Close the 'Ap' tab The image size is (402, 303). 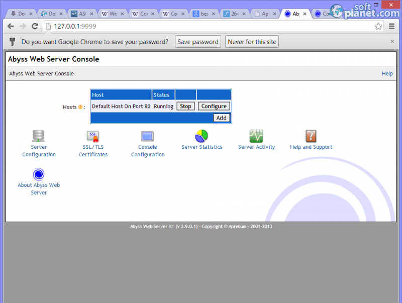pyautogui.click(x=274, y=14)
